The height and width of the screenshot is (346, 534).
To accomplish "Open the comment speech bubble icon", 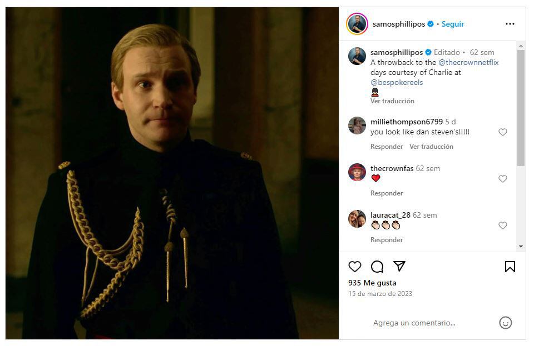I will tap(377, 267).
